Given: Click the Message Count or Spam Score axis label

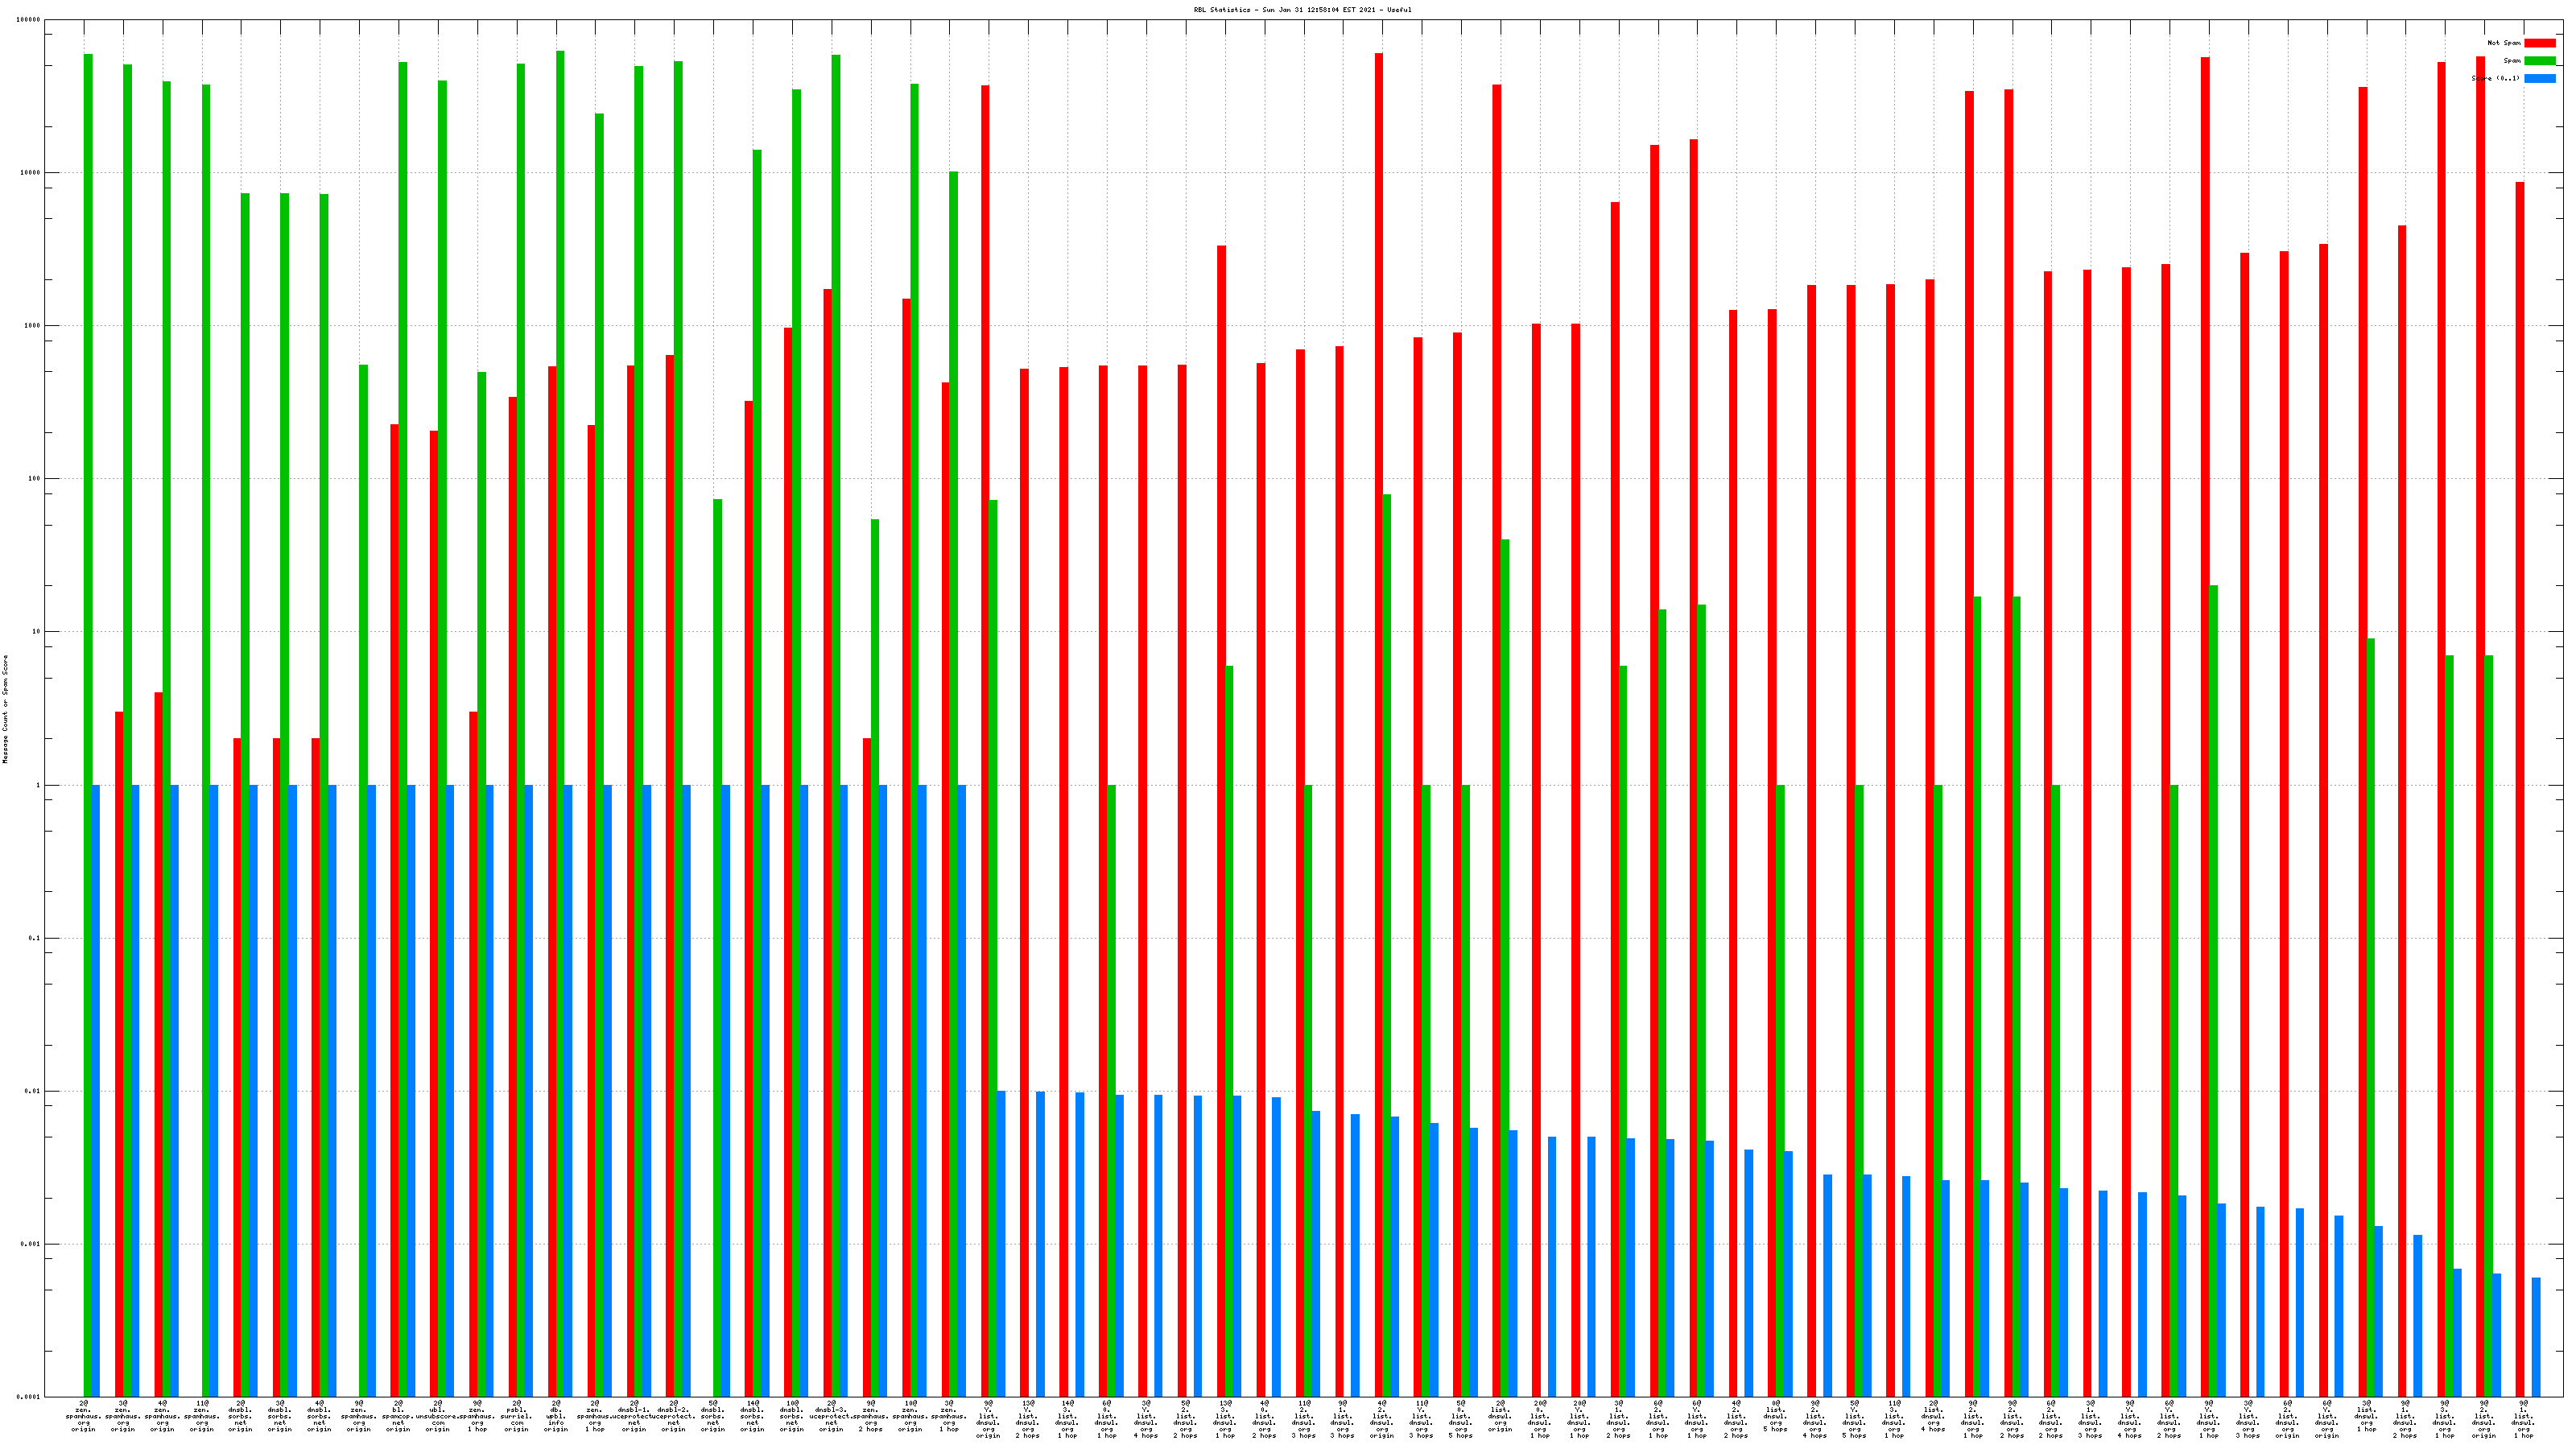Looking at the screenshot, I should tap(5, 709).
